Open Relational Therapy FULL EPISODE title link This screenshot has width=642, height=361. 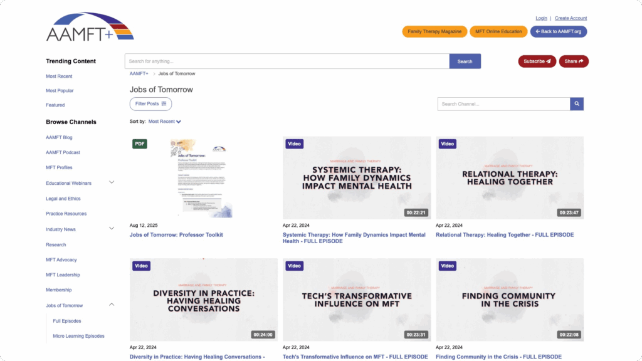point(505,235)
